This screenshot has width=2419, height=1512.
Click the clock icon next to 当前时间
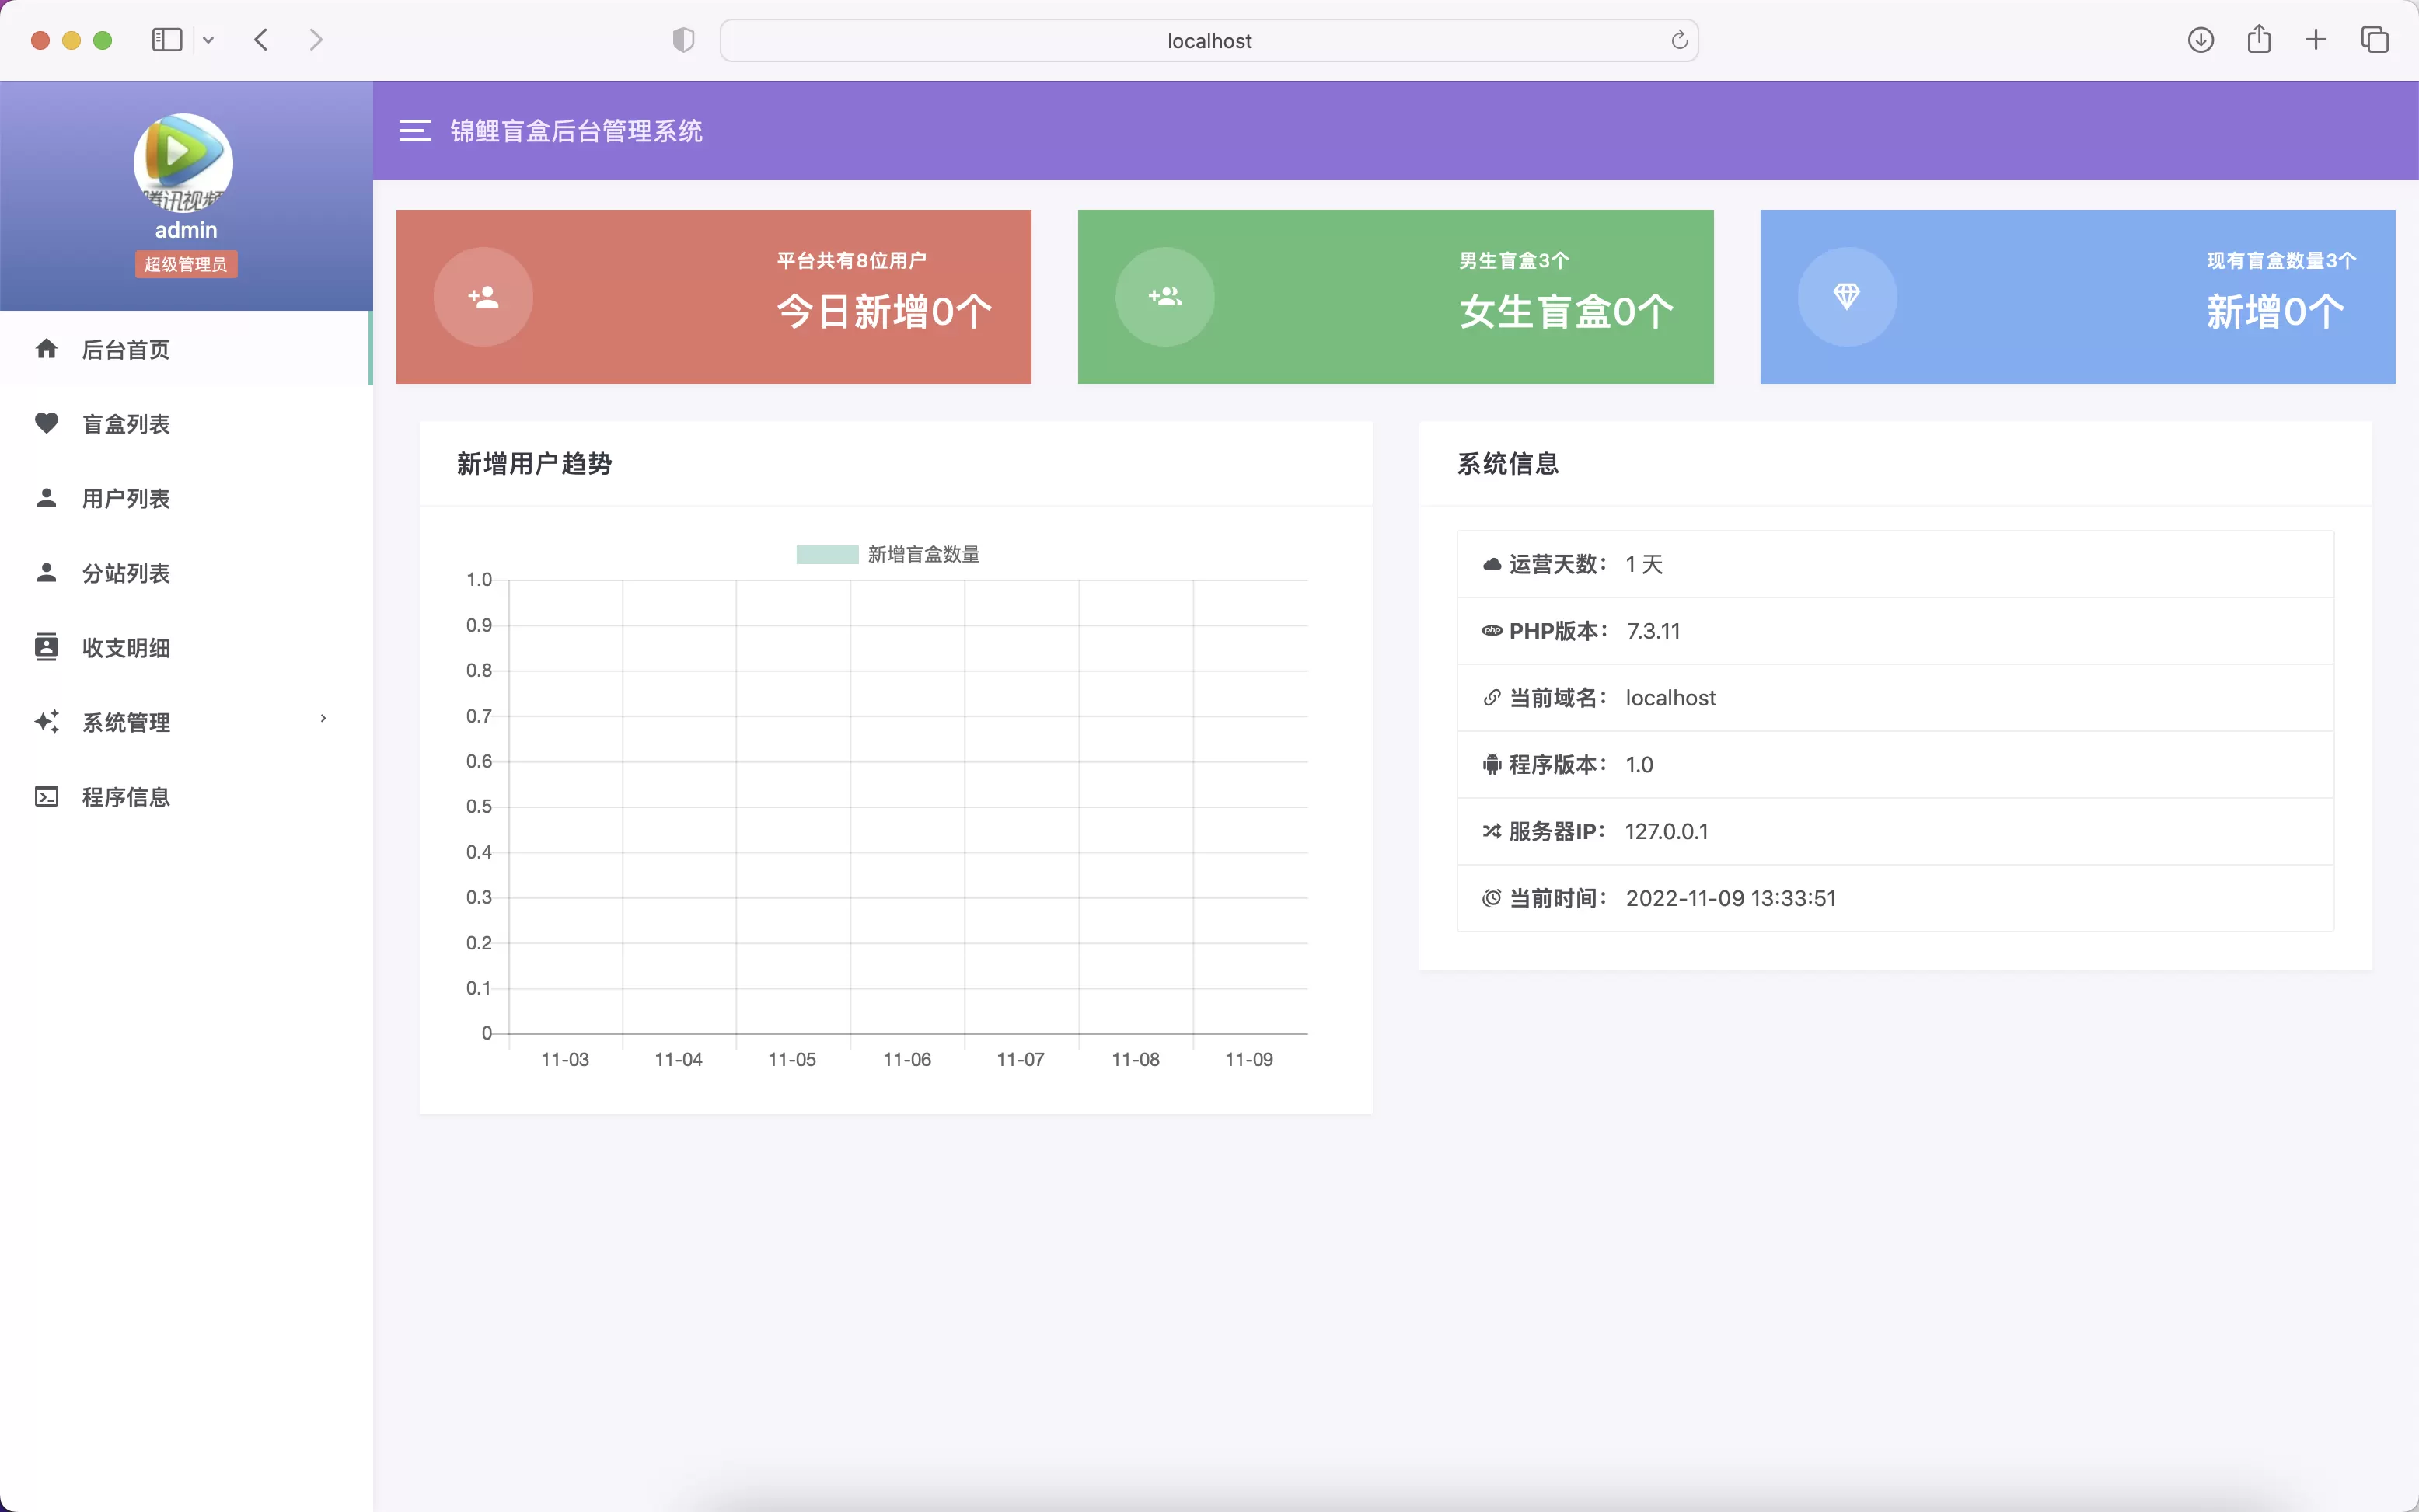[1492, 898]
